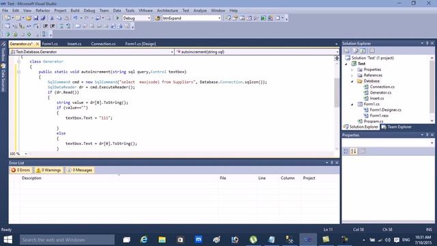Switch to the Insert.cs editor tab
Image resolution: width=437 pixels, height=246 pixels.
74,44
